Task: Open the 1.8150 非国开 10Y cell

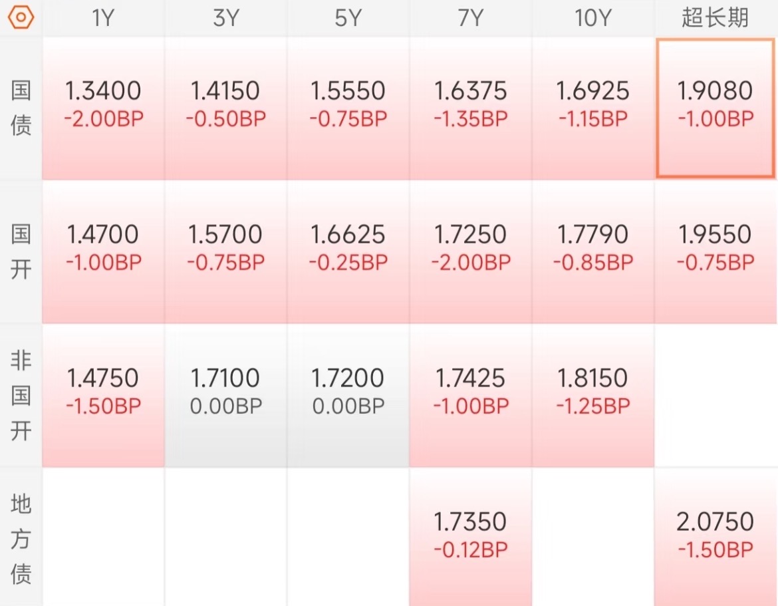Action: [593, 396]
